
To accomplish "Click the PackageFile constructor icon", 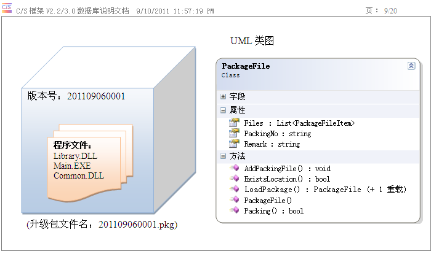I will 234,200.
